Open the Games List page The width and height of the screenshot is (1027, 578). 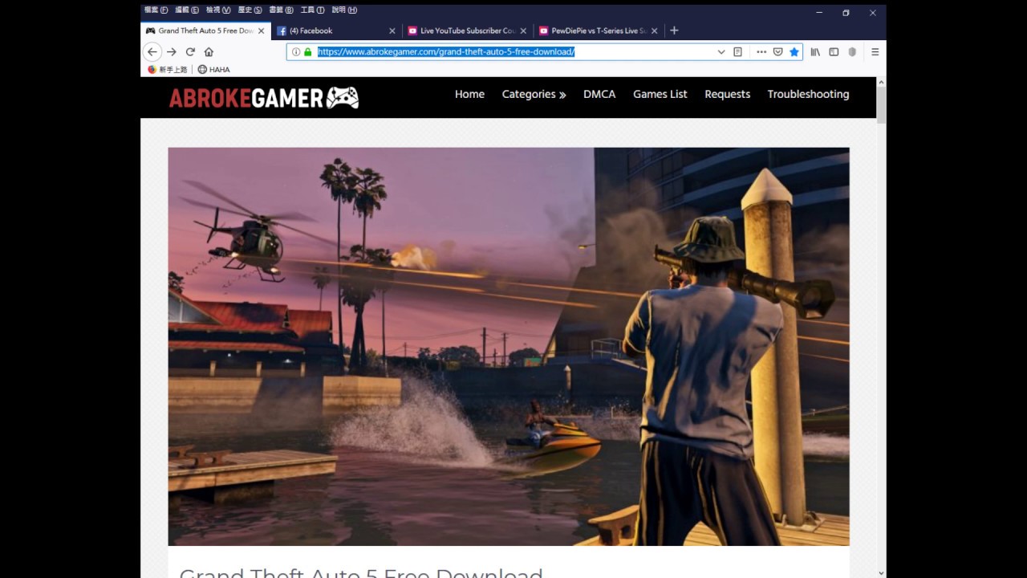(x=660, y=94)
